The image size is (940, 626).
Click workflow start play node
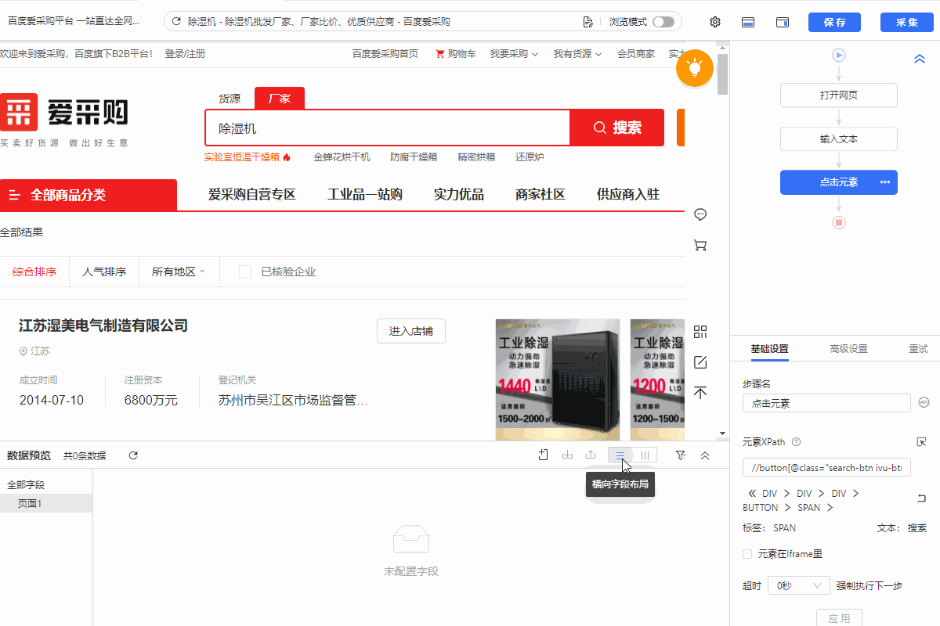click(839, 55)
